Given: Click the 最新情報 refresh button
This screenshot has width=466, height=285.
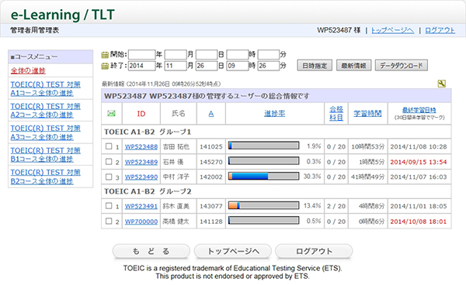Looking at the screenshot, I should [x=353, y=66].
